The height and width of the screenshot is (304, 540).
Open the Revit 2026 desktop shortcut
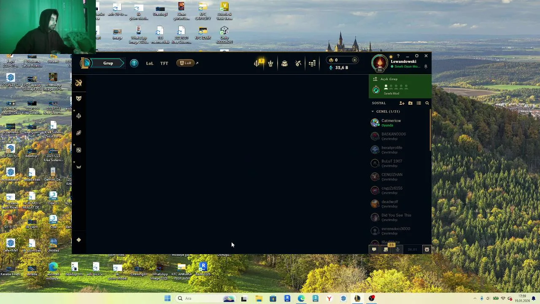(x=203, y=269)
